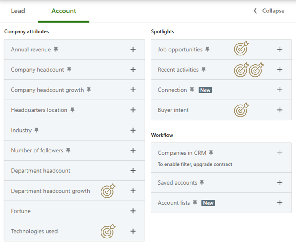Add the Saved accounts filter
The width and height of the screenshot is (296, 246).
coord(280,182)
